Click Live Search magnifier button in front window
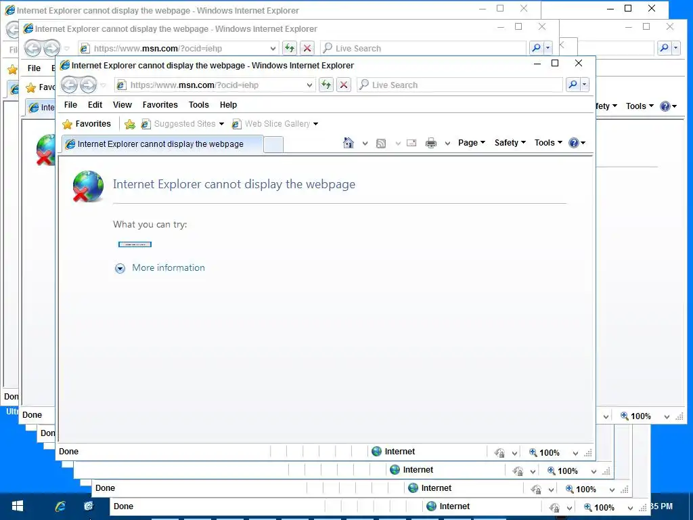The width and height of the screenshot is (693, 520). click(x=573, y=85)
